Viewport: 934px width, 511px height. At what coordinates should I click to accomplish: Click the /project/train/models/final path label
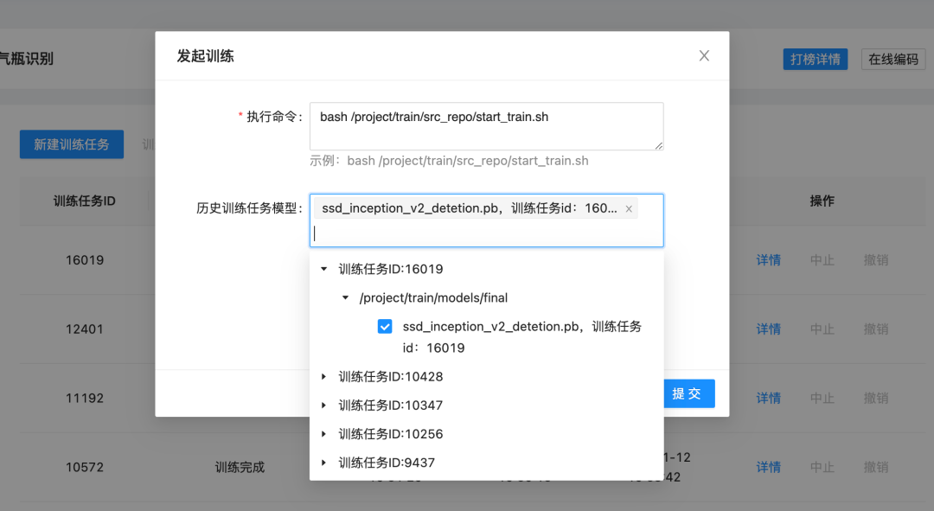(x=433, y=297)
